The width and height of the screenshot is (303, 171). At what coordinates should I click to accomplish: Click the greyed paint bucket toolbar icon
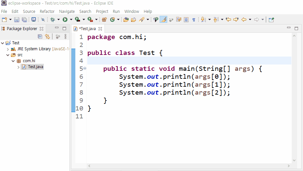pos(171,20)
